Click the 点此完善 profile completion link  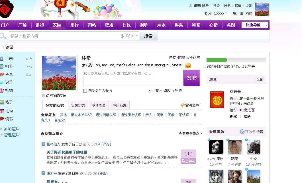point(248,67)
